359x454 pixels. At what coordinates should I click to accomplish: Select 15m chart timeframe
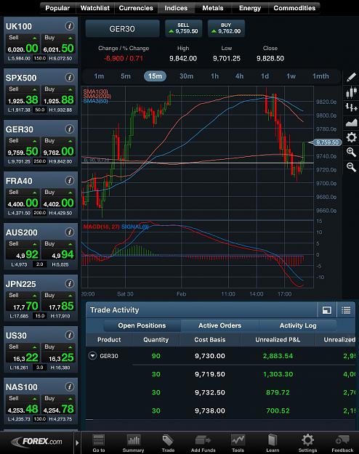point(155,76)
